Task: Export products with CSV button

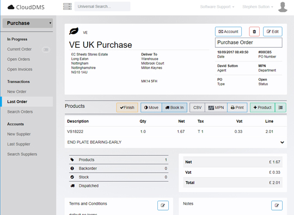Action: [x=197, y=107]
